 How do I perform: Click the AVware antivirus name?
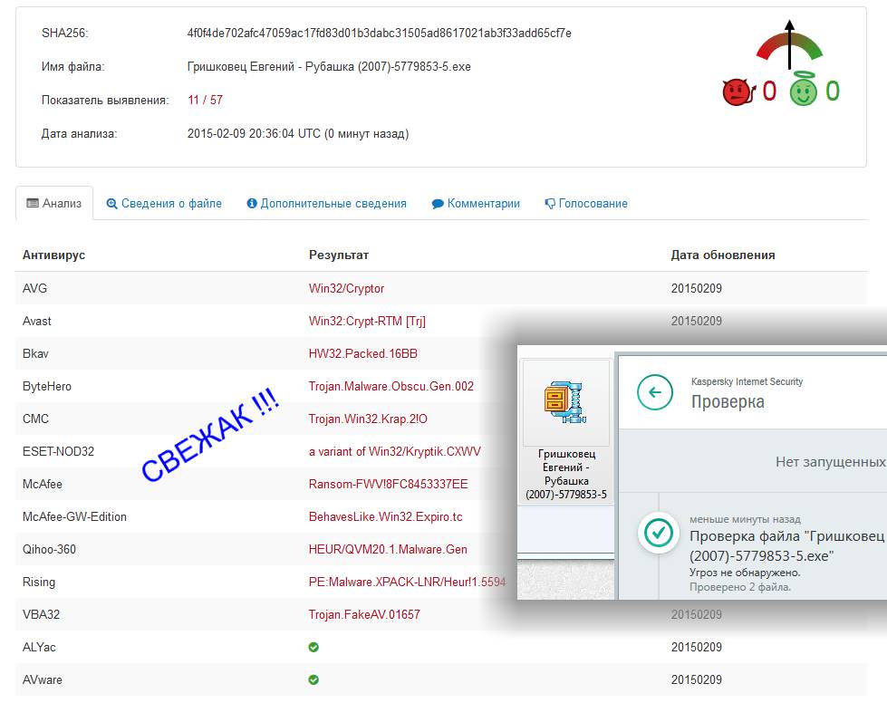[43, 679]
